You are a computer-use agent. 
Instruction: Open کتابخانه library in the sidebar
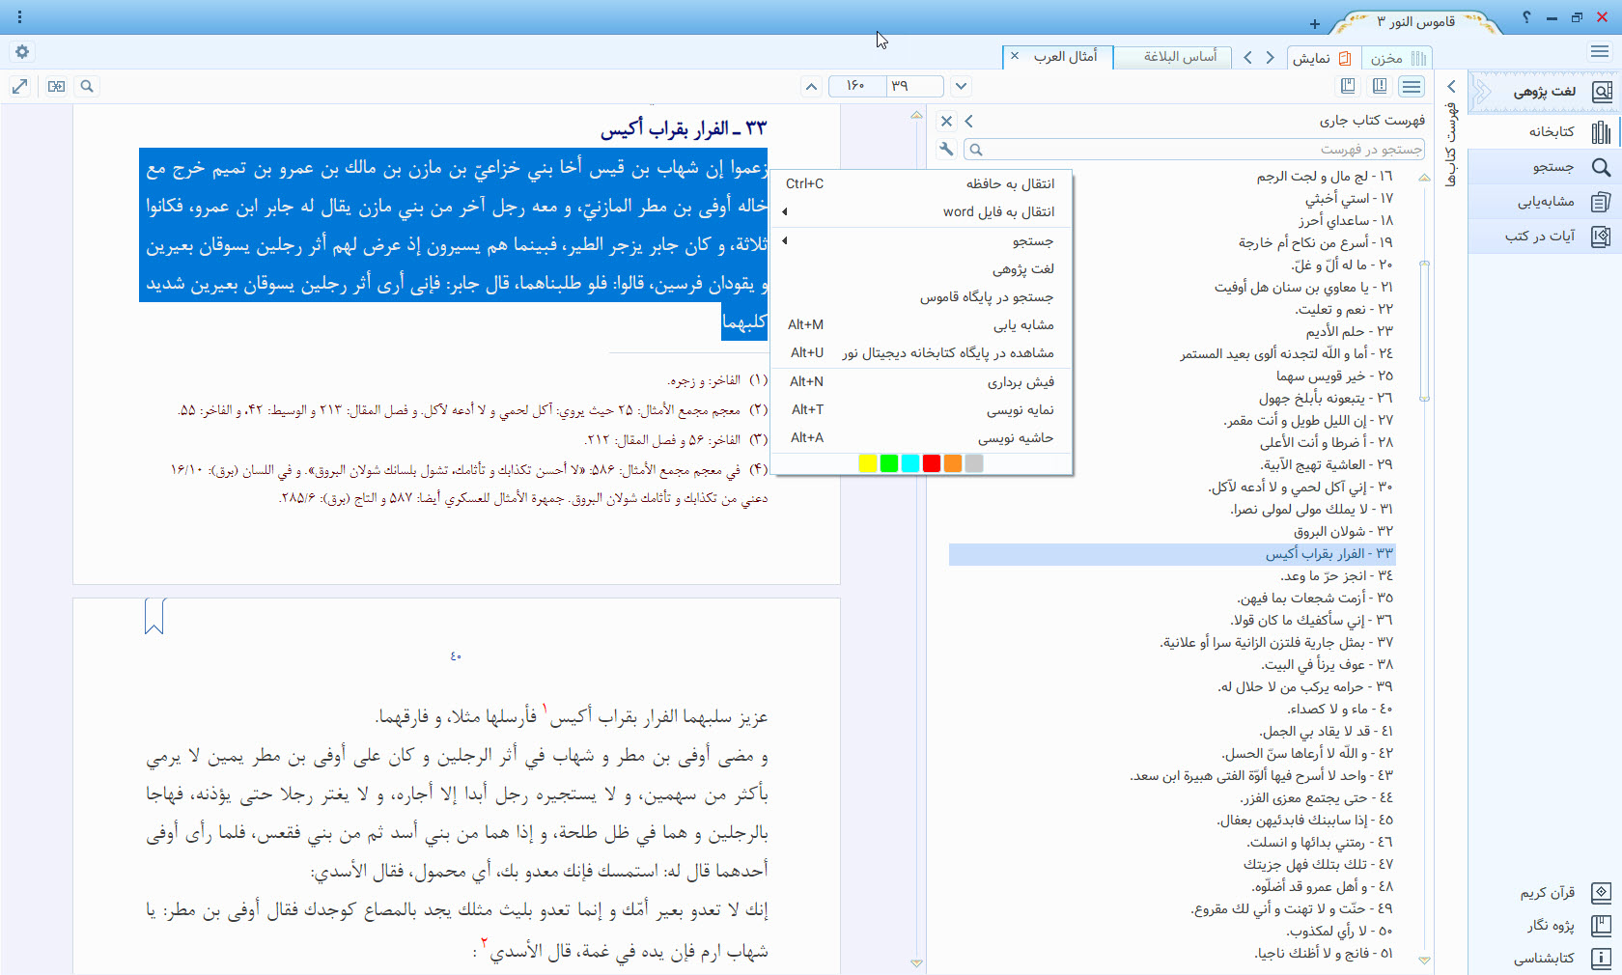(1545, 131)
